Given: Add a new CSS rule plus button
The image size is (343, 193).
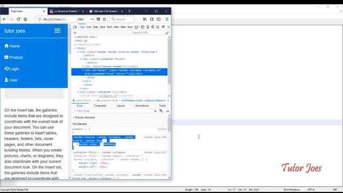Looking at the screenshot, I should 155,111.
